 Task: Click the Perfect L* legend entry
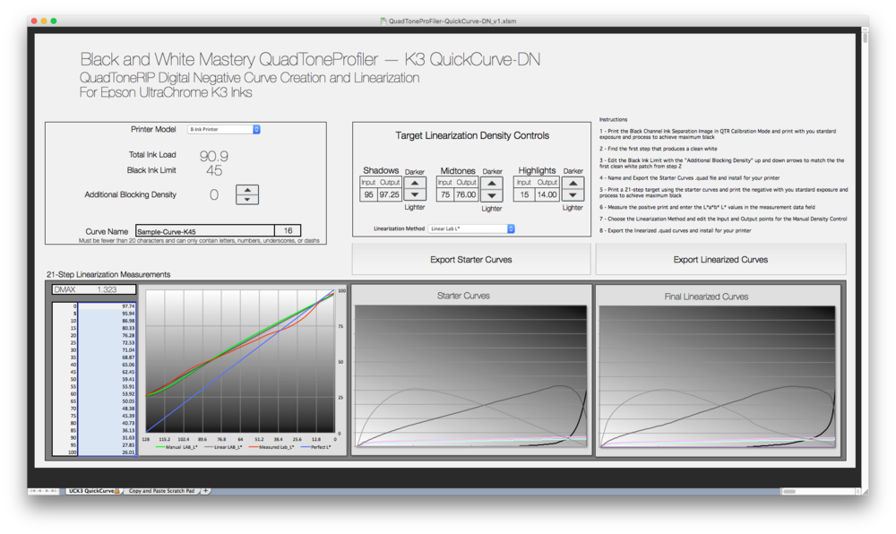(315, 447)
